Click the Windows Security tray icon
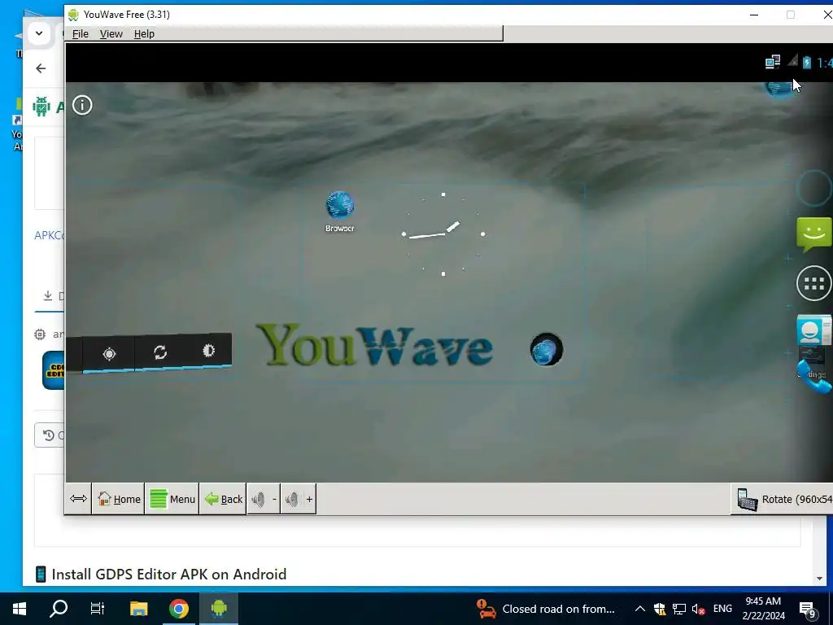The width and height of the screenshot is (833, 625). click(x=659, y=609)
